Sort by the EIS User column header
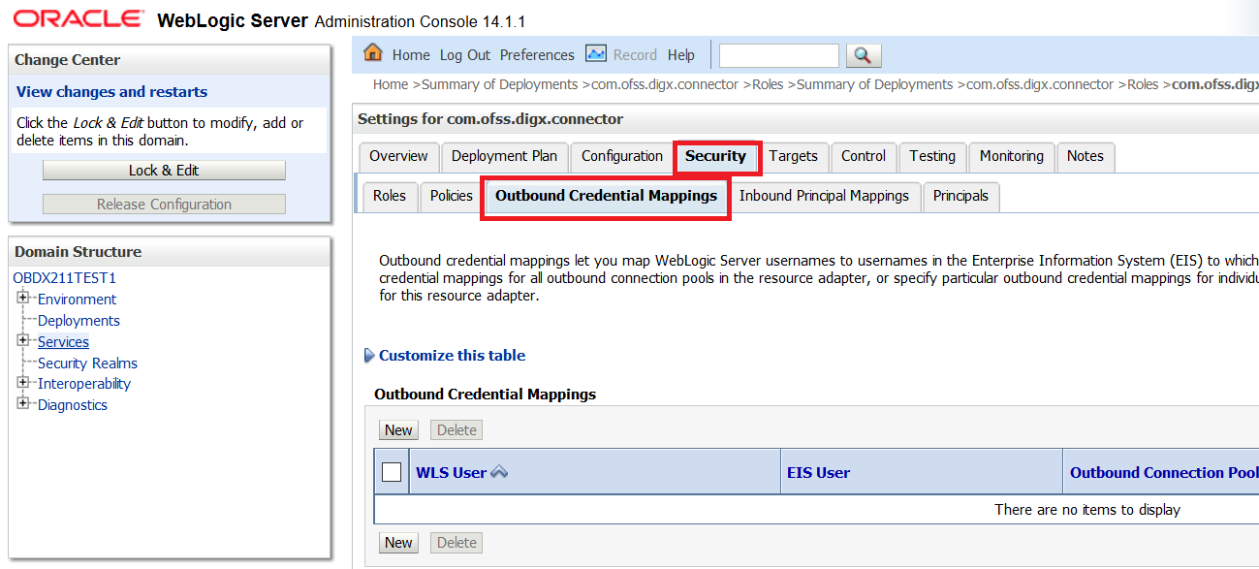The image size is (1259, 569). pos(819,473)
